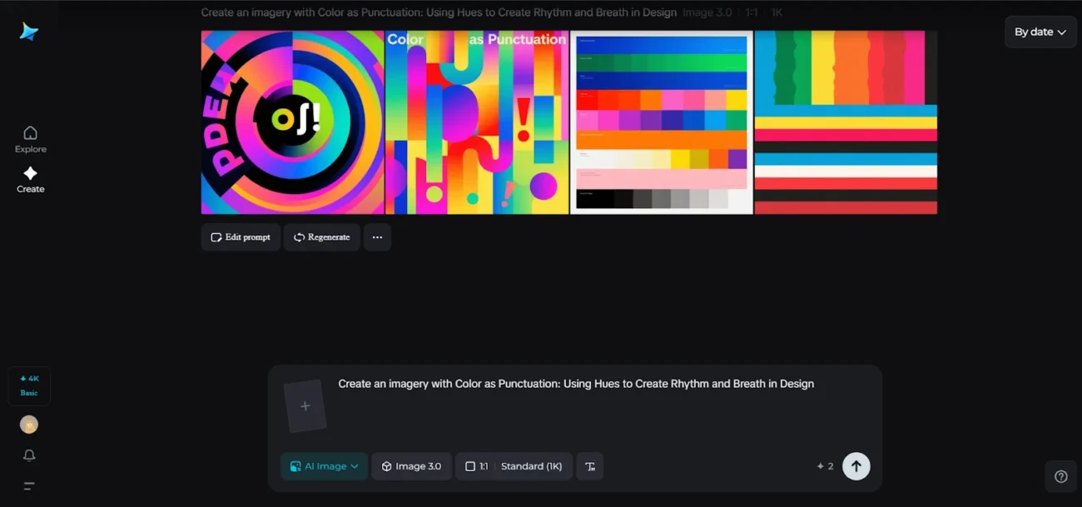The width and height of the screenshot is (1082, 507).
Task: Open the 4K Basic plan badge
Action: click(29, 385)
